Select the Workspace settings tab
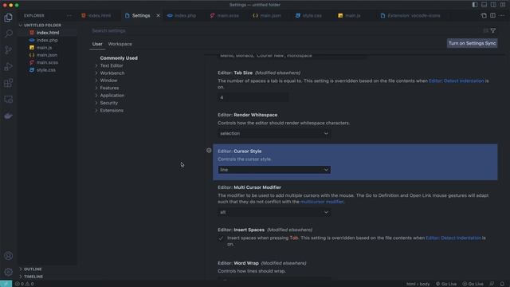 tap(120, 44)
